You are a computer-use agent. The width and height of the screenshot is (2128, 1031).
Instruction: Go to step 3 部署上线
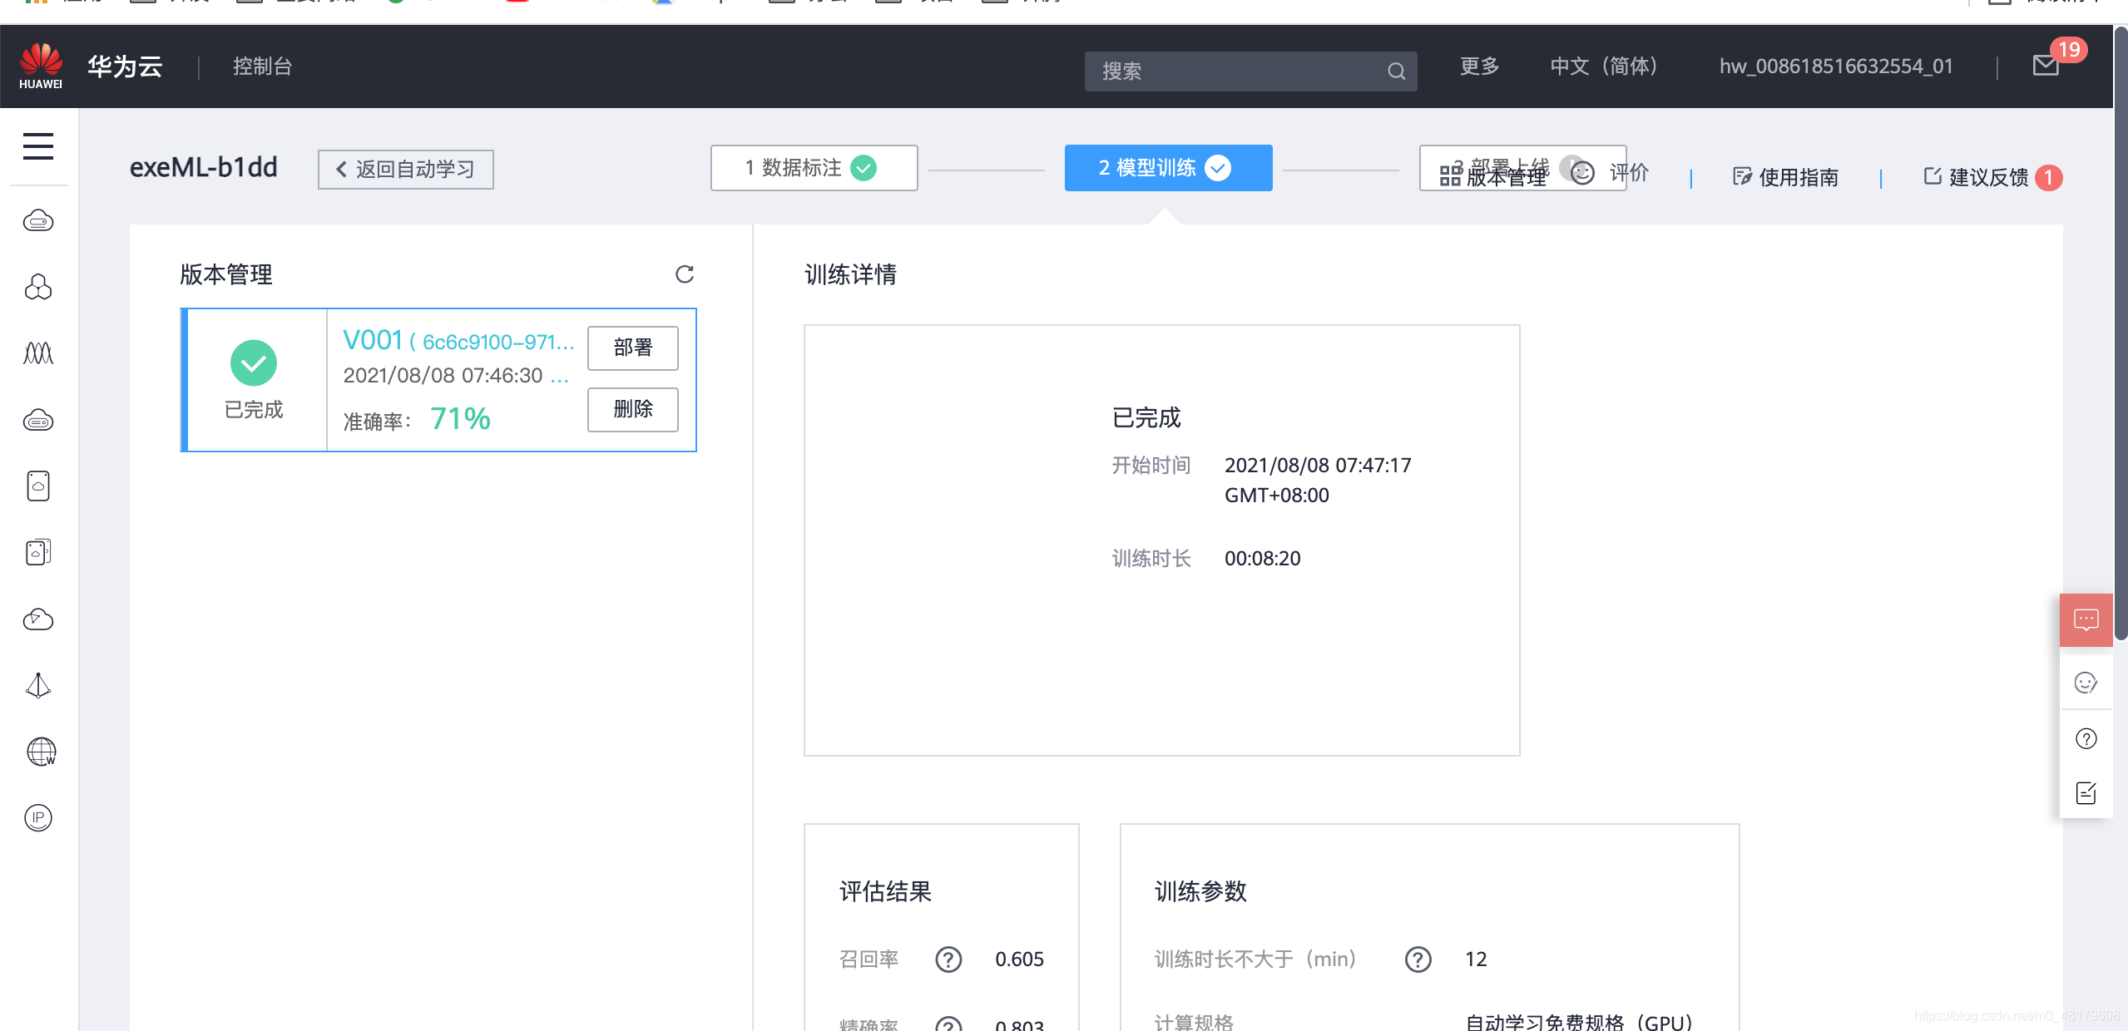[1522, 168]
